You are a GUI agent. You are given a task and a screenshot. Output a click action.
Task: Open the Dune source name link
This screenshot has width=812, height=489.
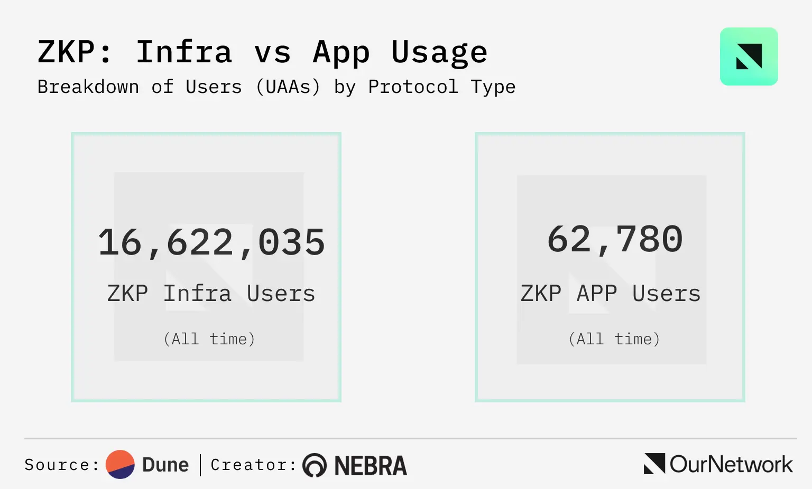coord(165,465)
